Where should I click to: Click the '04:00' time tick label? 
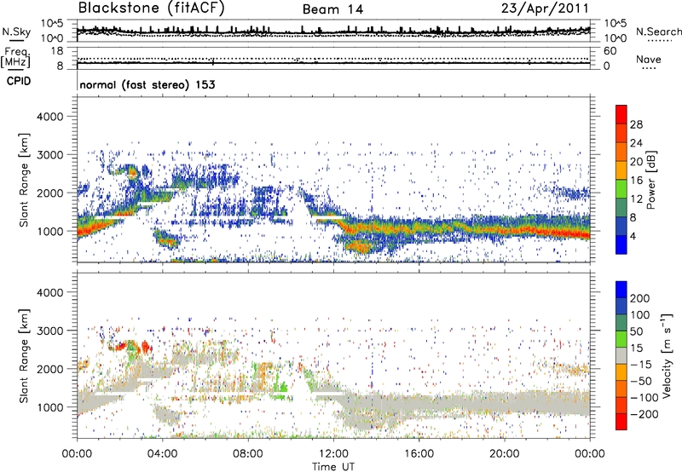tap(163, 454)
